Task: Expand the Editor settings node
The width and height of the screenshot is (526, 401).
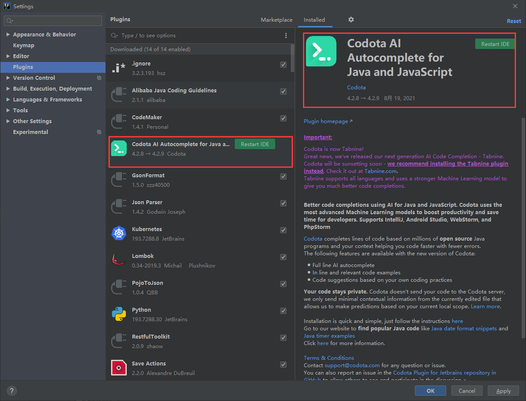Action: click(8, 56)
